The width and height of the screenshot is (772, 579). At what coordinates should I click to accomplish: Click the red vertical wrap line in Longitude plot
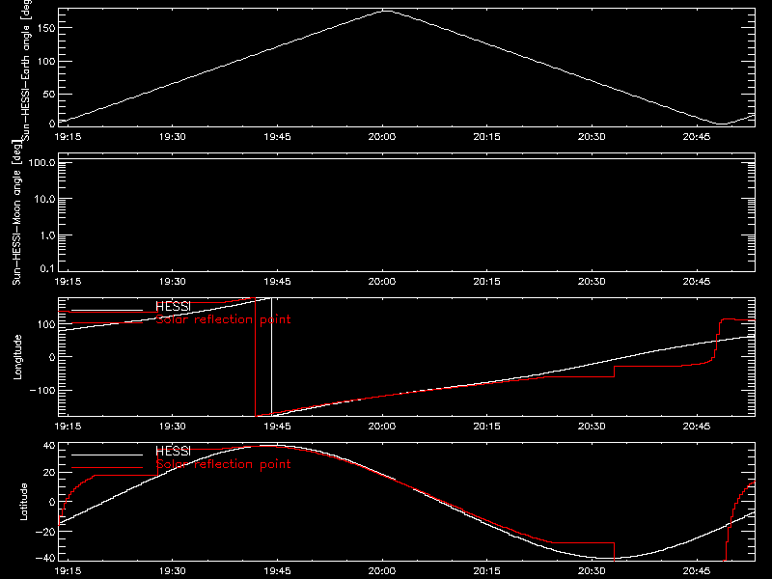(255, 357)
